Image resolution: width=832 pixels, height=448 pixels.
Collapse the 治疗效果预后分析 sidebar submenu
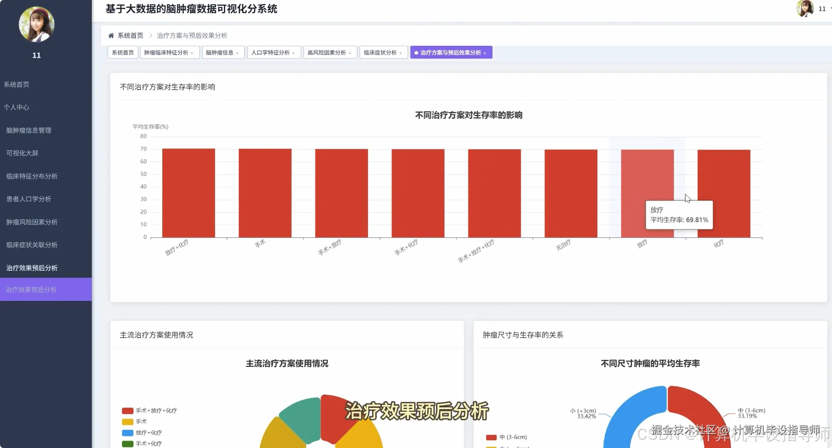tap(31, 268)
